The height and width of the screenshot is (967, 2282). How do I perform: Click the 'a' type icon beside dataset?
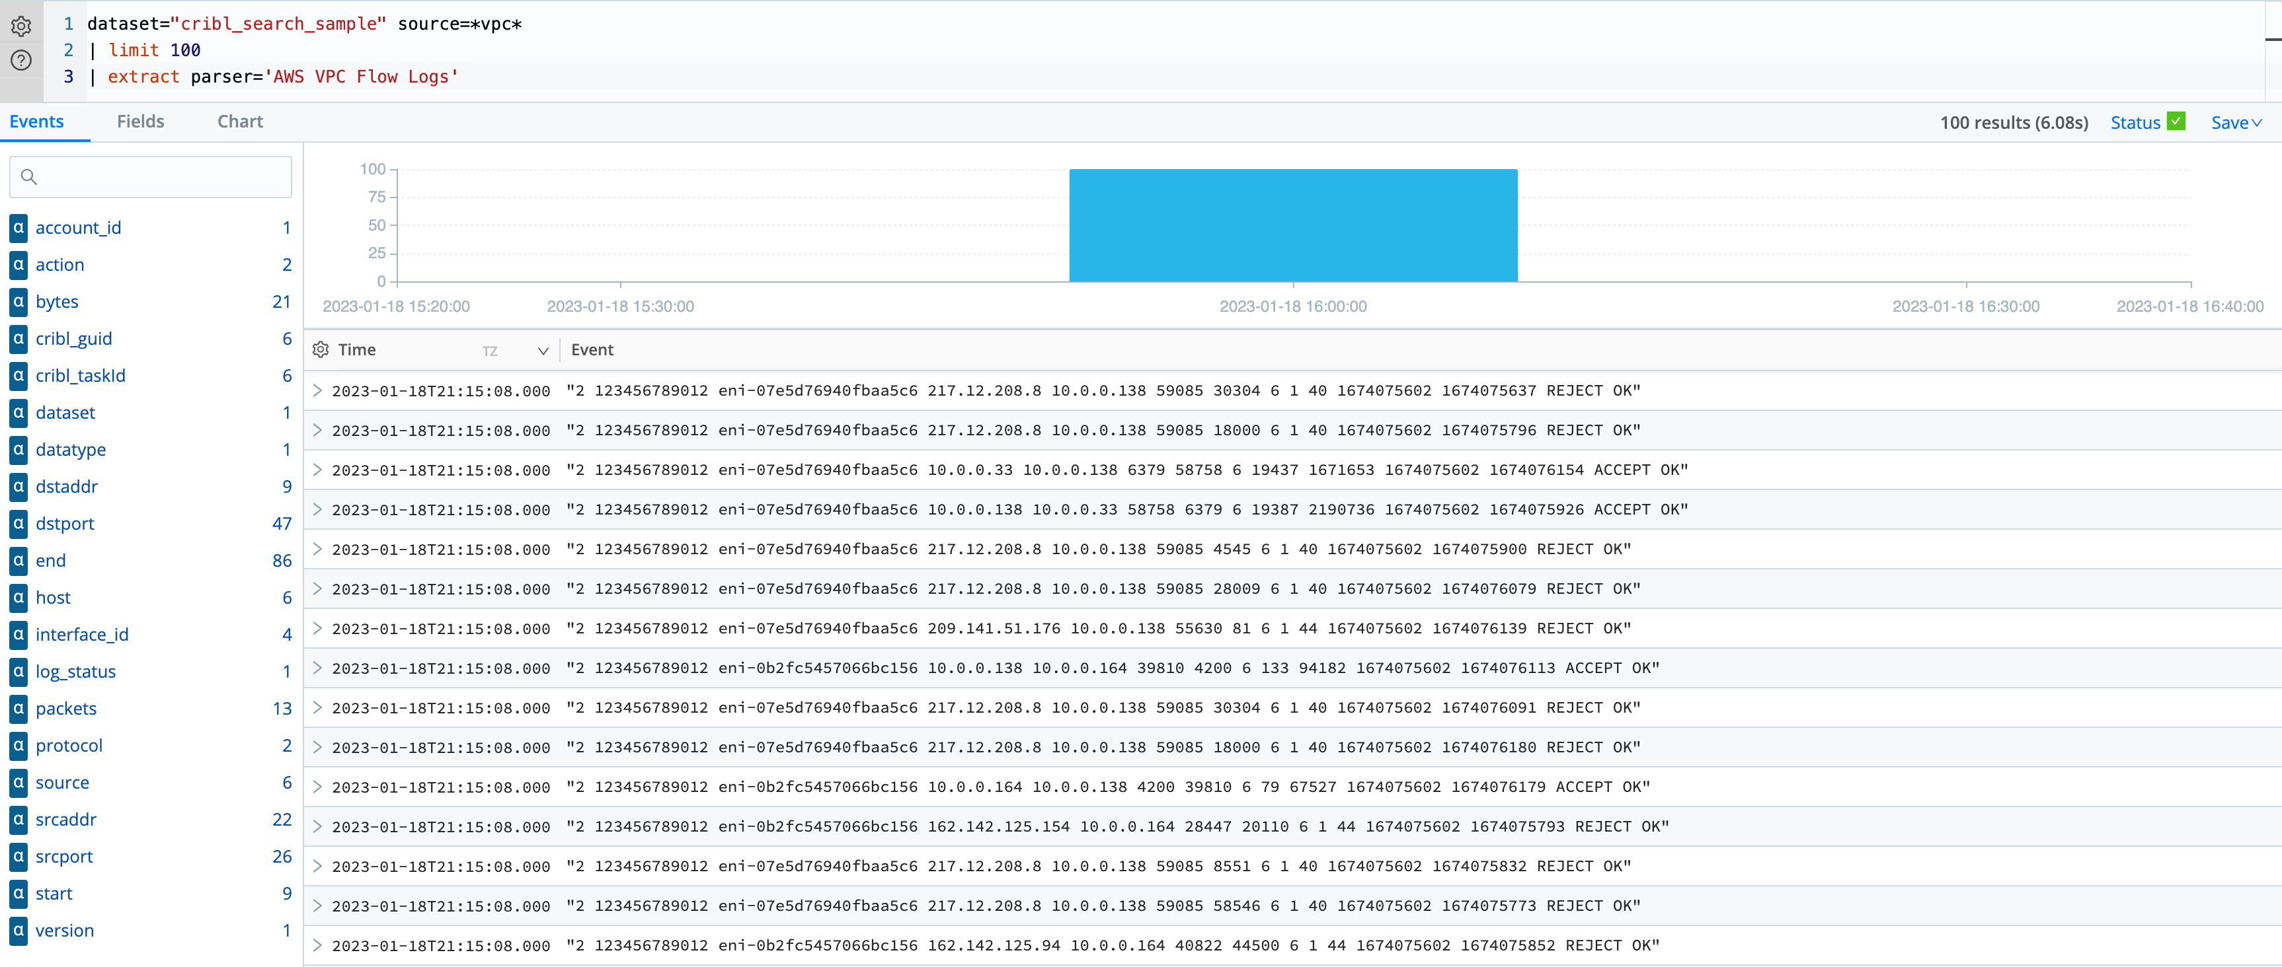click(18, 412)
